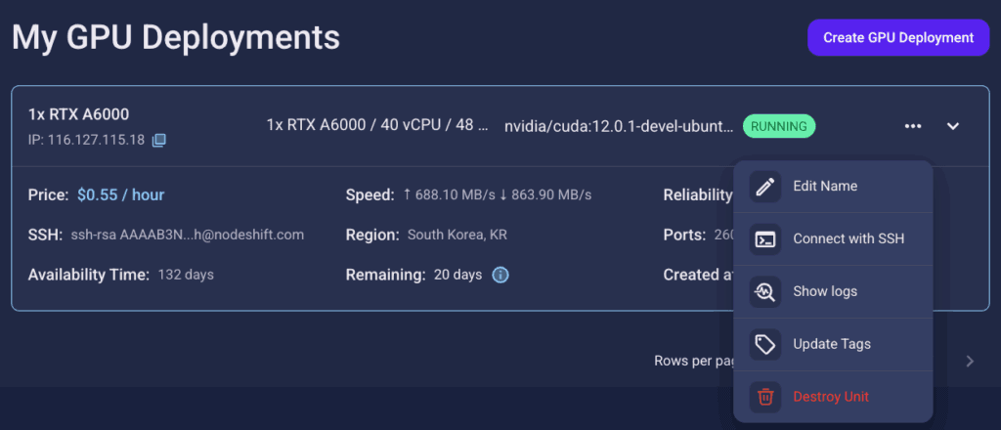This screenshot has height=430, width=1001.
Task: Click the green RUNNING status badge
Action: pos(778,126)
